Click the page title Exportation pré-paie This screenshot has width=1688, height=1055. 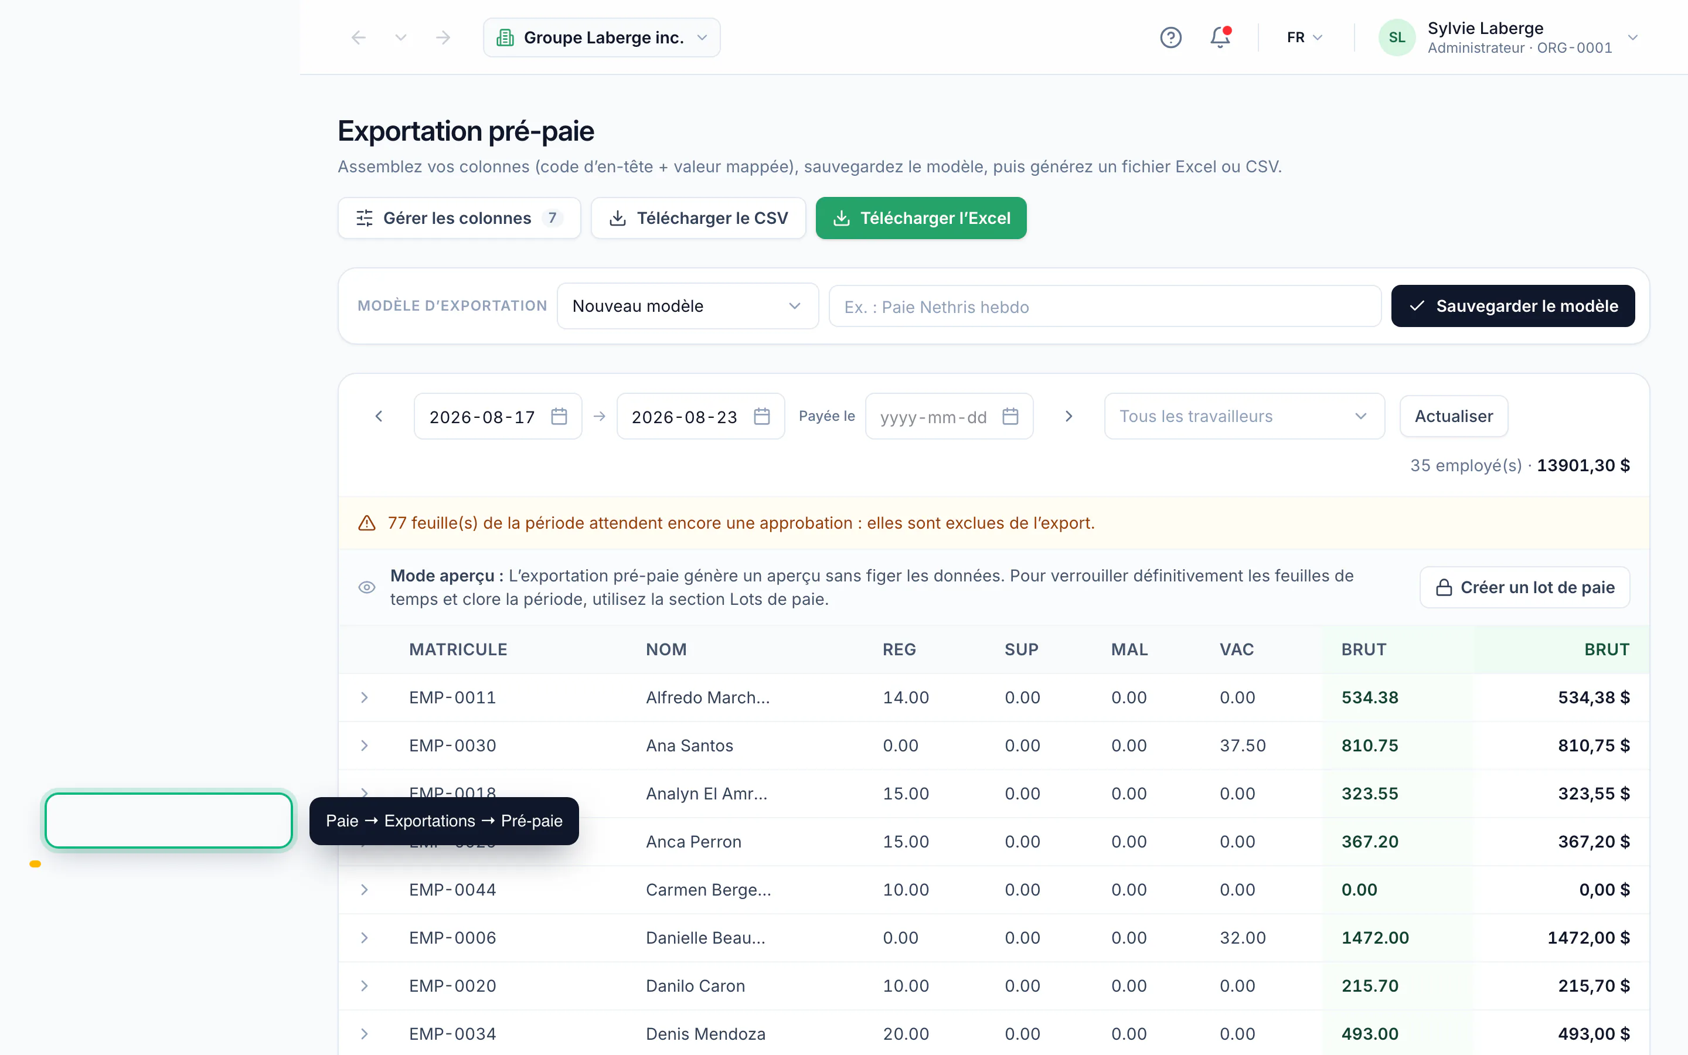(x=466, y=131)
